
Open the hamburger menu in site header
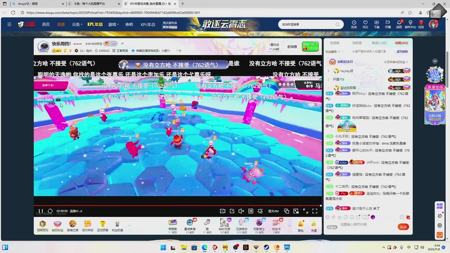pyautogui.click(x=9, y=24)
